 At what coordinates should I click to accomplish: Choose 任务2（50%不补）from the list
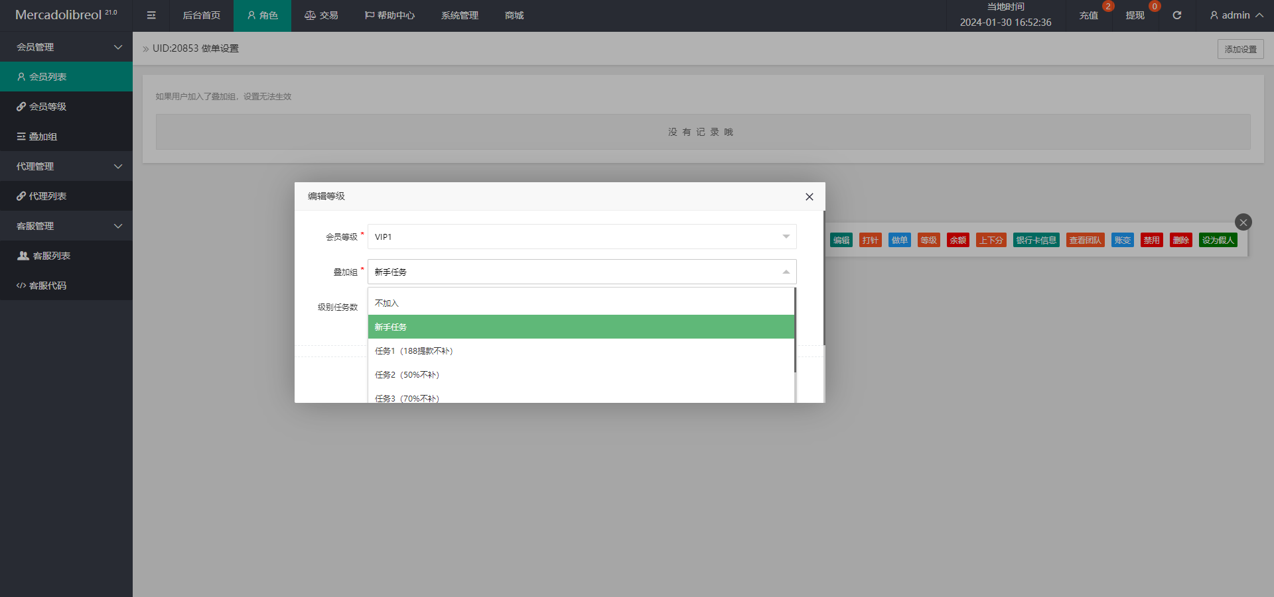581,374
